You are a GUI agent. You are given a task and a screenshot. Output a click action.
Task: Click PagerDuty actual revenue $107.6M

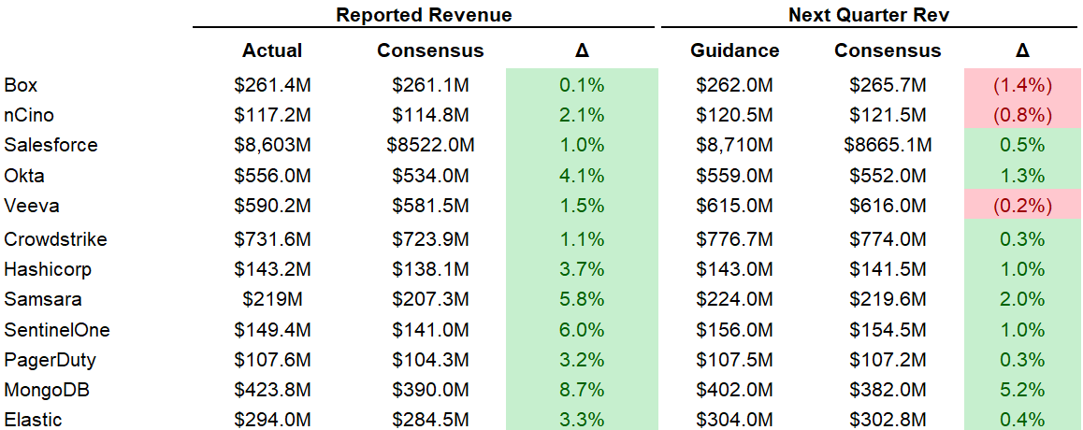pos(272,360)
